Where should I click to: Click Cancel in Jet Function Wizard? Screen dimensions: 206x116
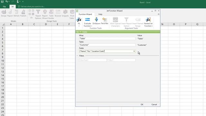(154, 104)
